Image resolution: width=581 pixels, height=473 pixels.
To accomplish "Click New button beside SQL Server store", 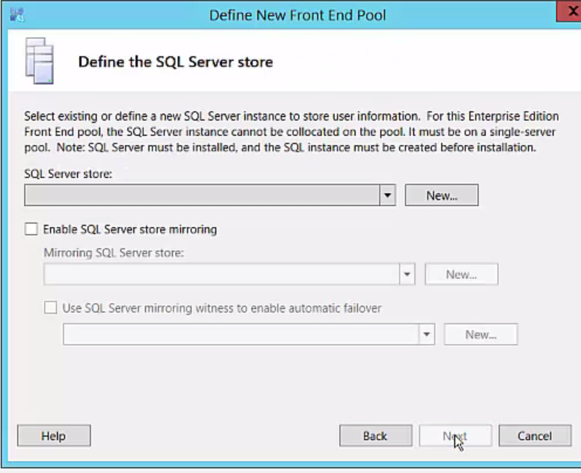I will click(442, 195).
